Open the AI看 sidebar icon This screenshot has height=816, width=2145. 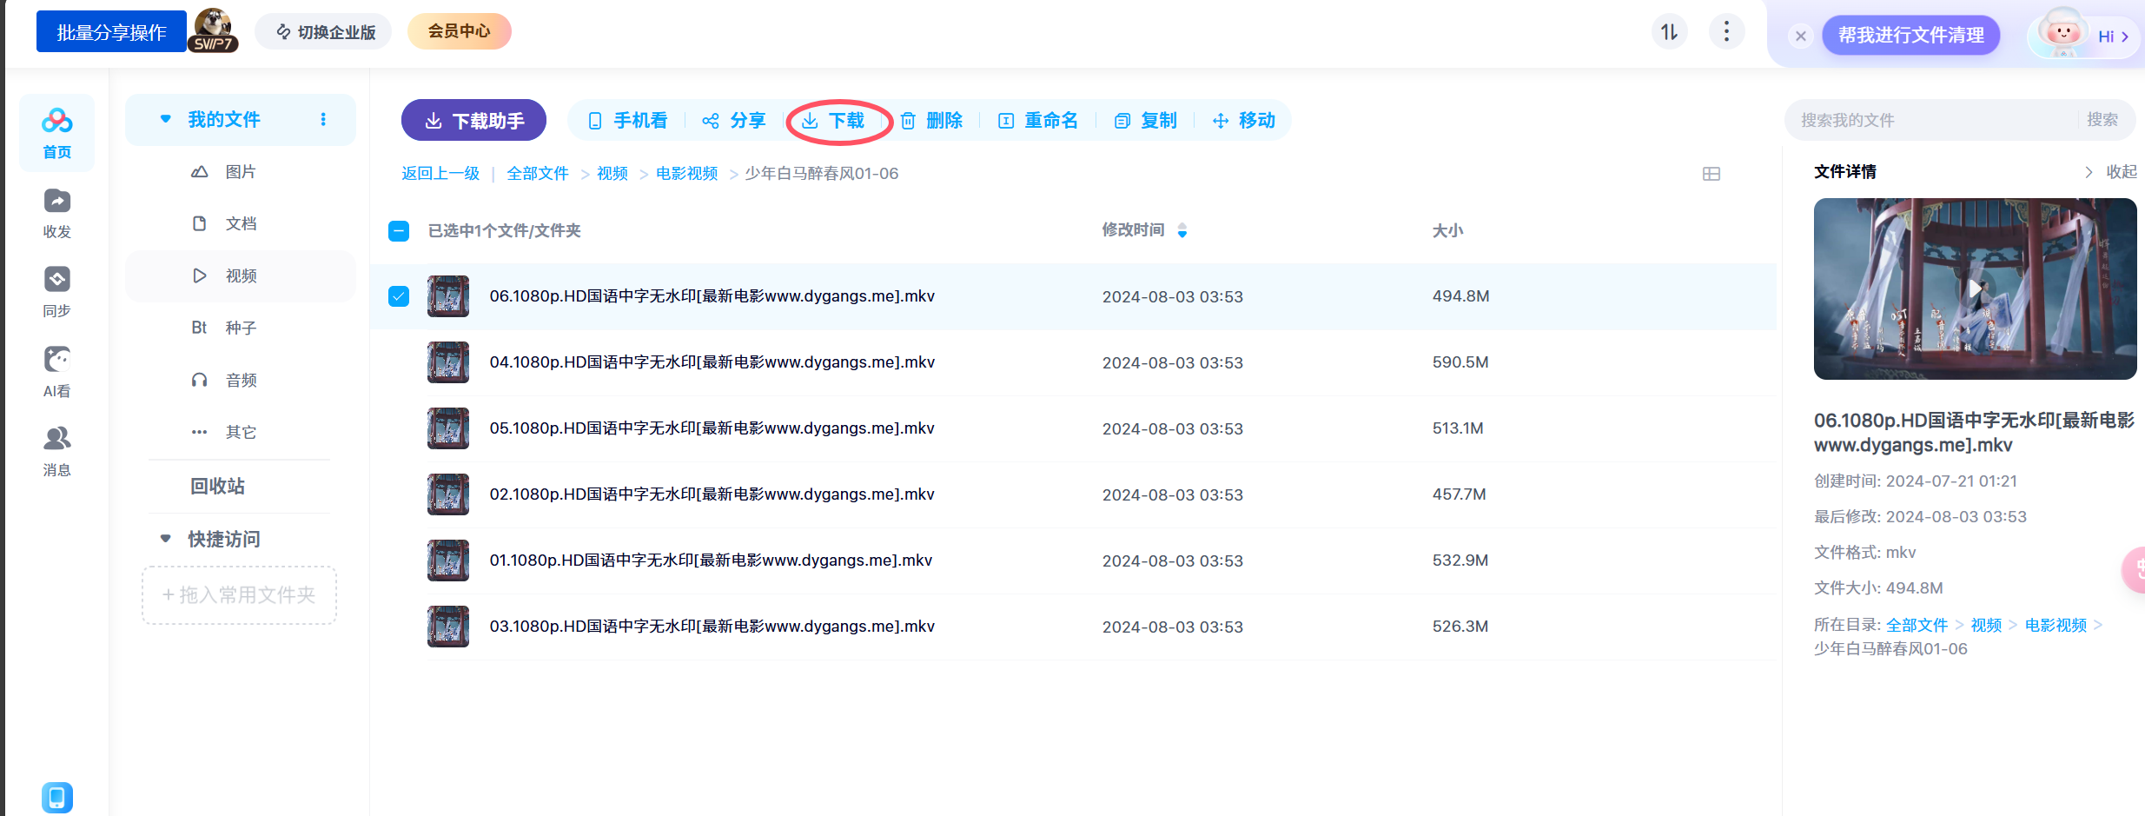(56, 360)
